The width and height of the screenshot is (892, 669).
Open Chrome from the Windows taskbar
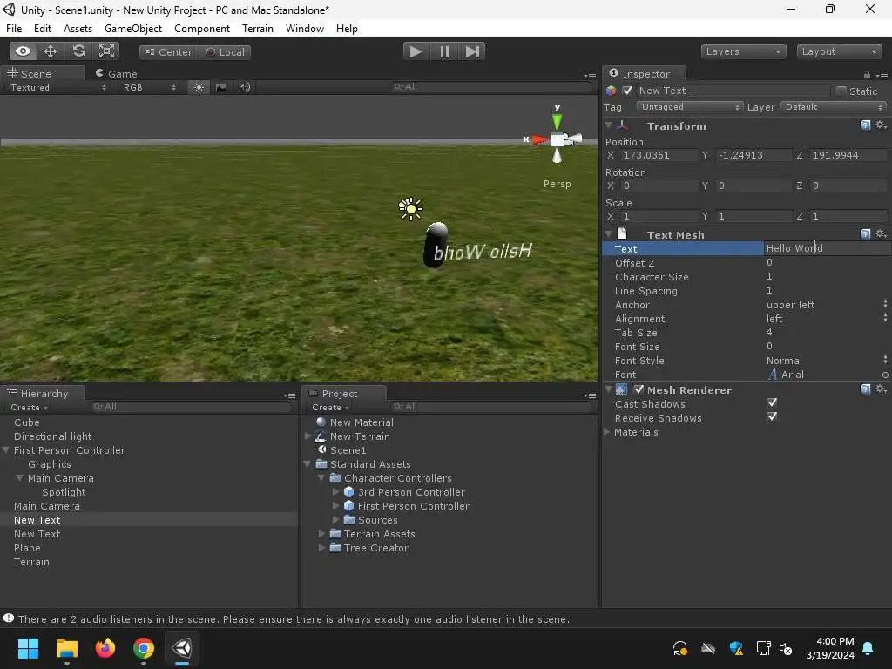click(144, 648)
